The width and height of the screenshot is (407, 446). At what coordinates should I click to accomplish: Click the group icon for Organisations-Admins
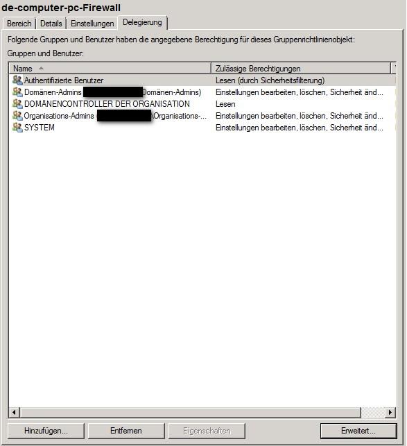tap(17, 116)
